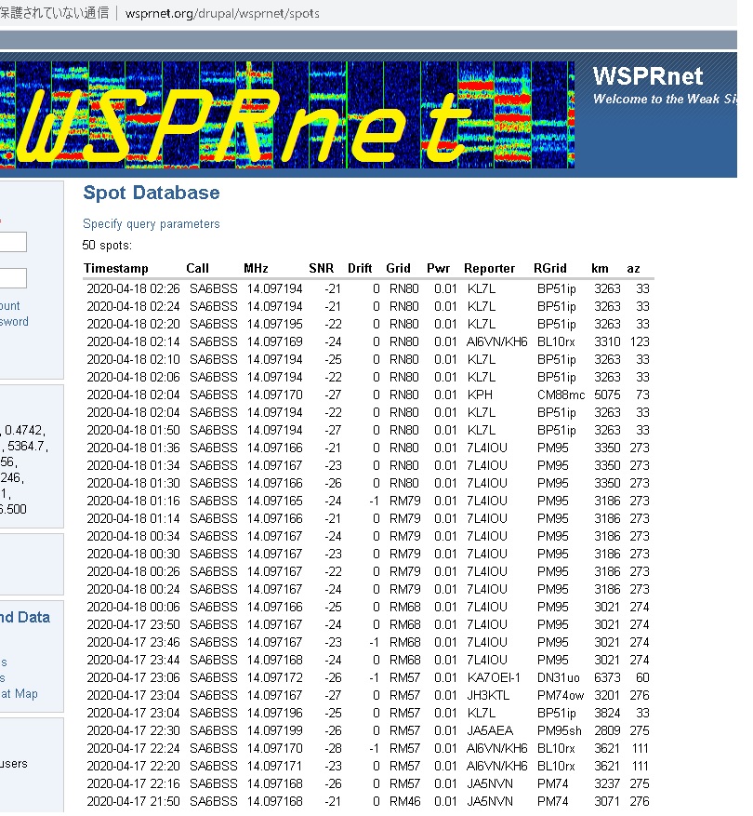Sort the table by the km column
The image size is (753, 816).
click(599, 268)
